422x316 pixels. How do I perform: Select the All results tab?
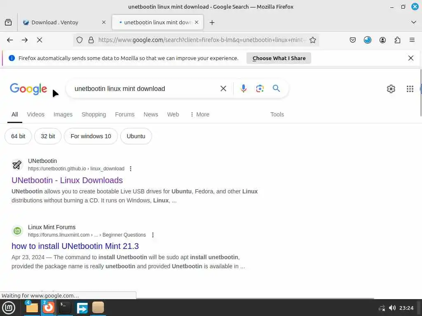pyautogui.click(x=15, y=114)
